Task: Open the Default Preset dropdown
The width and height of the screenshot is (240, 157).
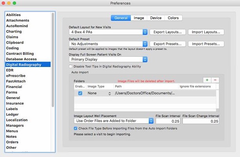Action: tap(108, 44)
